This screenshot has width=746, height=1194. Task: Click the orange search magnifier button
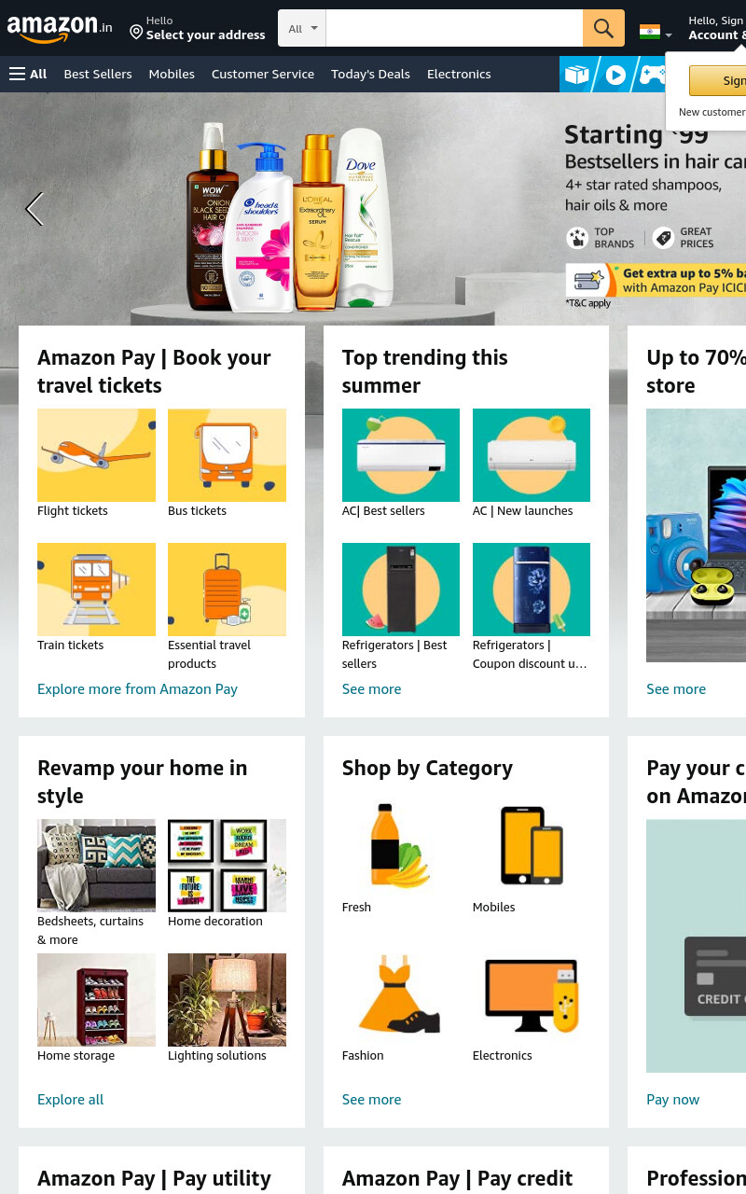(x=603, y=28)
